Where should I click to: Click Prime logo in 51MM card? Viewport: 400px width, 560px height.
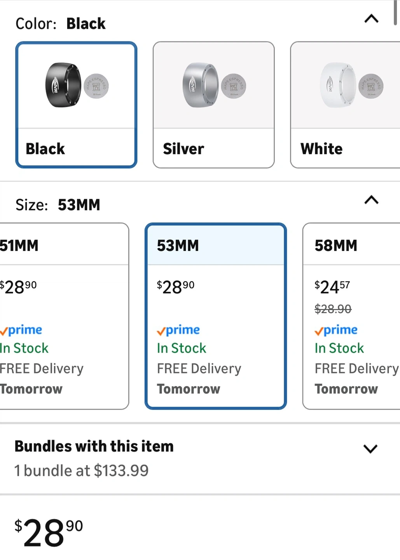coord(22,330)
